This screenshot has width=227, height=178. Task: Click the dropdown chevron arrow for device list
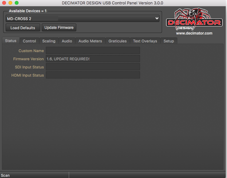(x=157, y=19)
